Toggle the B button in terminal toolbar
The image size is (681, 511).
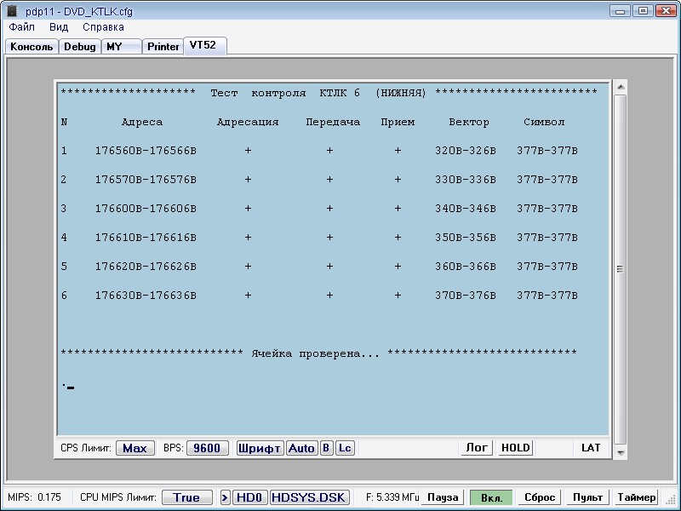pyautogui.click(x=327, y=448)
